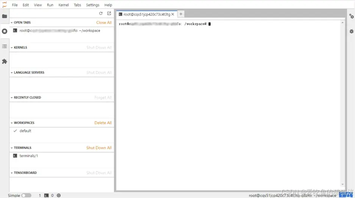Toggle the Simple interface mode switch
The image size is (355, 198).
[x=26, y=195]
